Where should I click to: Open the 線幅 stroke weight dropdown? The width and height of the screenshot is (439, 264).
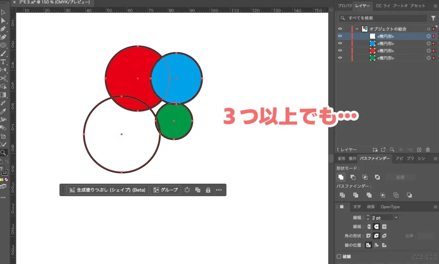click(x=395, y=217)
